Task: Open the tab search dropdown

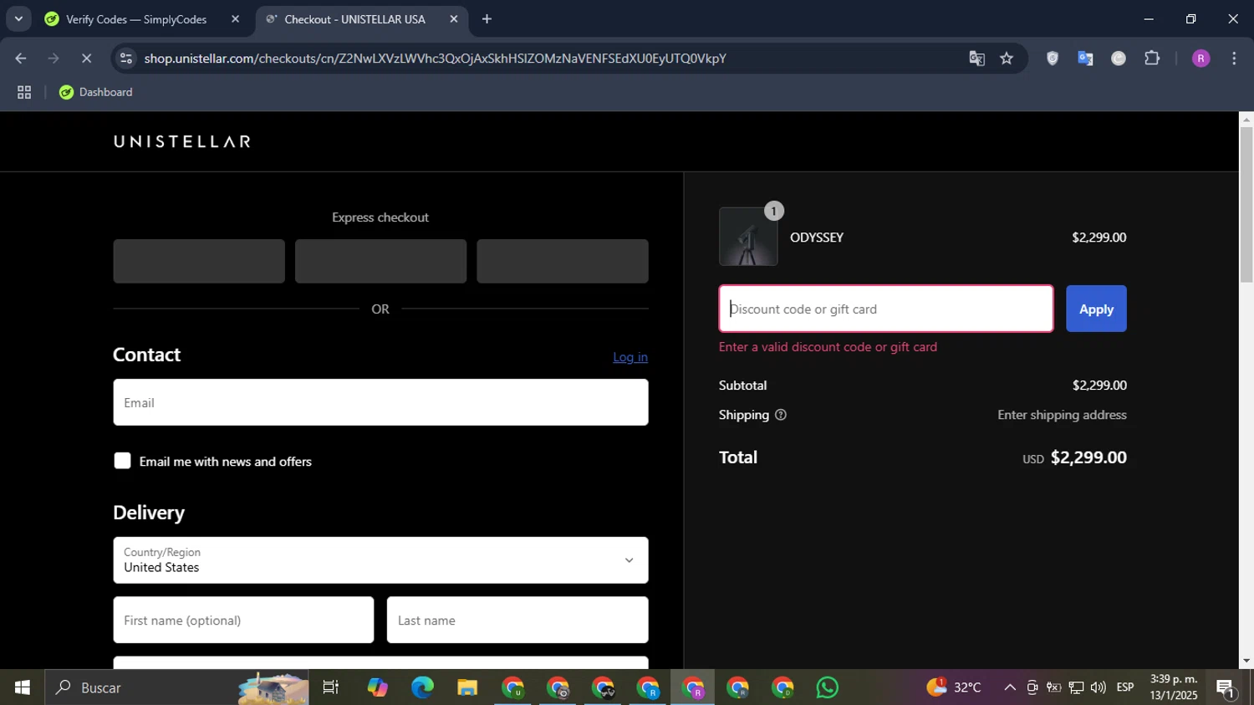Action: (x=18, y=19)
